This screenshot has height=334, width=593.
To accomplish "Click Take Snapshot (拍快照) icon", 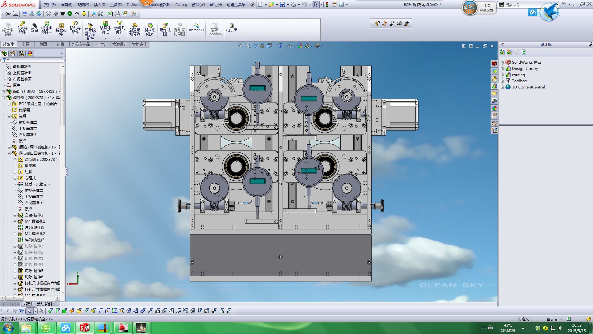I will tap(232, 27).
